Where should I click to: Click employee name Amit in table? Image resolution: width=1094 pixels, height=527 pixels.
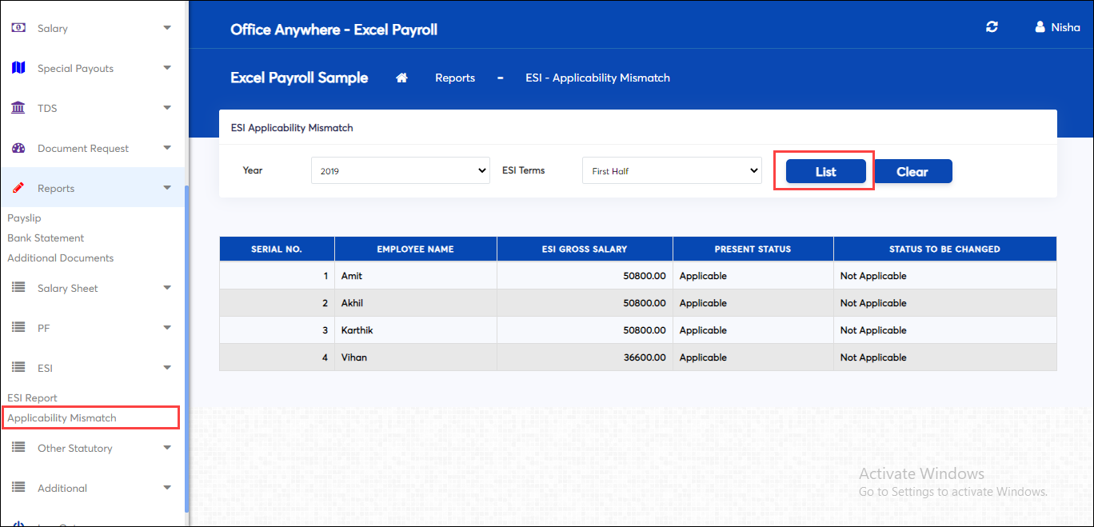(x=352, y=276)
